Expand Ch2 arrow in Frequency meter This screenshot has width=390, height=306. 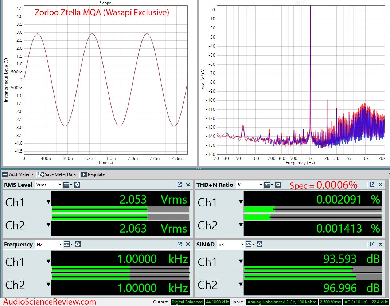click(48, 285)
